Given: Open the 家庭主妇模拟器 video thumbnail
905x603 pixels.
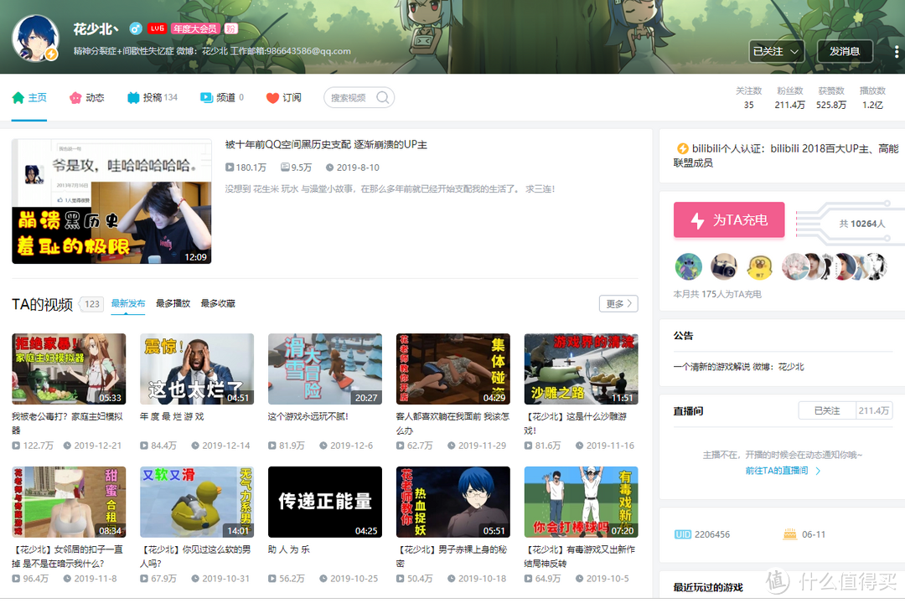Looking at the screenshot, I should tap(69, 368).
